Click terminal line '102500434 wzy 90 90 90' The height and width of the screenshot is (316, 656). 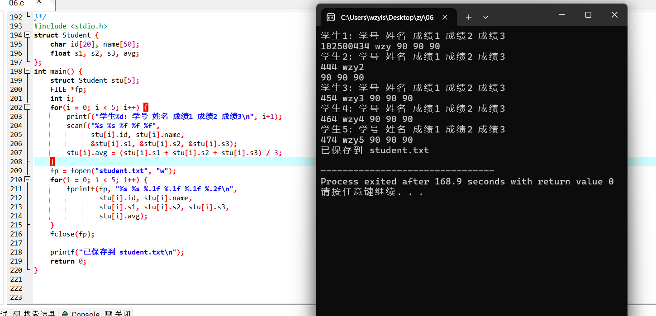coord(380,46)
